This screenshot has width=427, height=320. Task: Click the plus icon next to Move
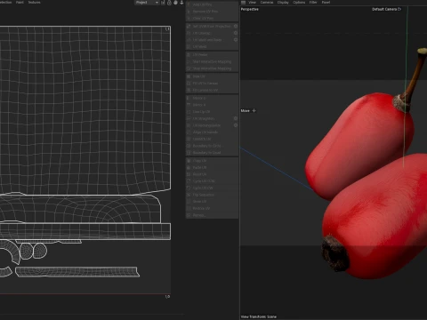coord(254,110)
